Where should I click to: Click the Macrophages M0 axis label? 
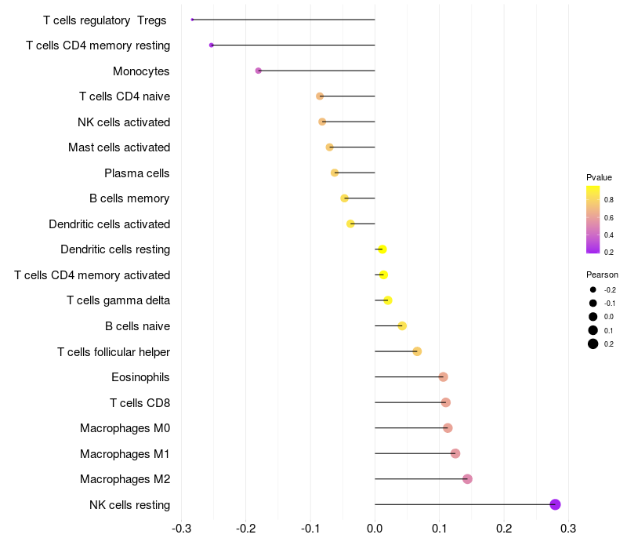(125, 428)
